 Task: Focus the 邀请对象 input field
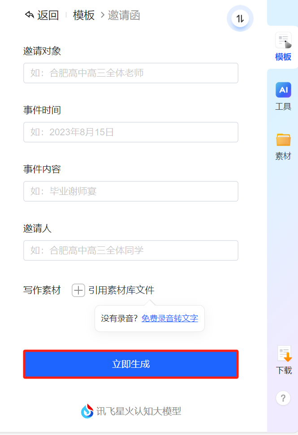pos(131,73)
